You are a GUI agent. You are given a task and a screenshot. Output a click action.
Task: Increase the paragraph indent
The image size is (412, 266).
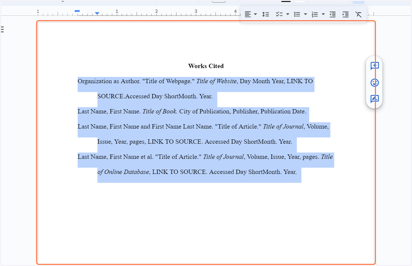click(345, 14)
